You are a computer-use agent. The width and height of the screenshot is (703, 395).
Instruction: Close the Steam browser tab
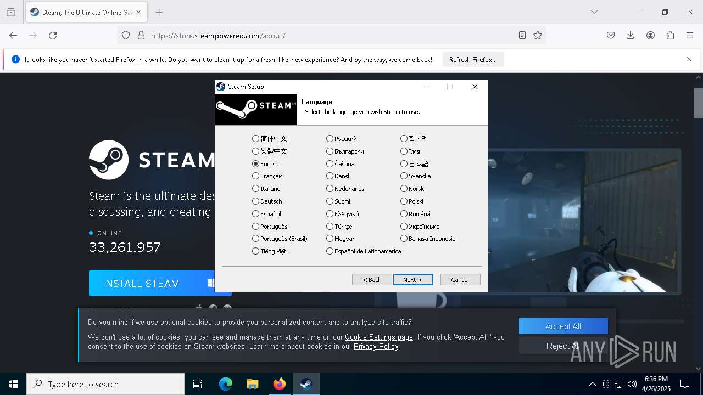138,12
